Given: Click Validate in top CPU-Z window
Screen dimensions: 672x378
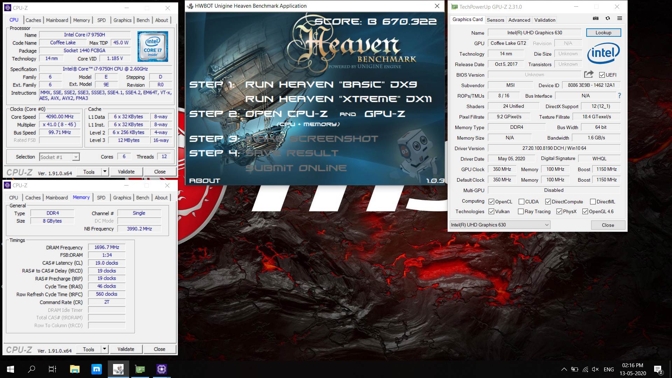Looking at the screenshot, I should [126, 171].
